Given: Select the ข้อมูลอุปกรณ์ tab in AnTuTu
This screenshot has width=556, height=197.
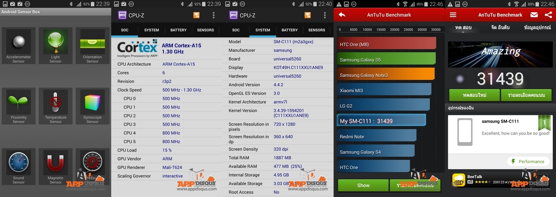Looking at the screenshot, I should point(537,28).
